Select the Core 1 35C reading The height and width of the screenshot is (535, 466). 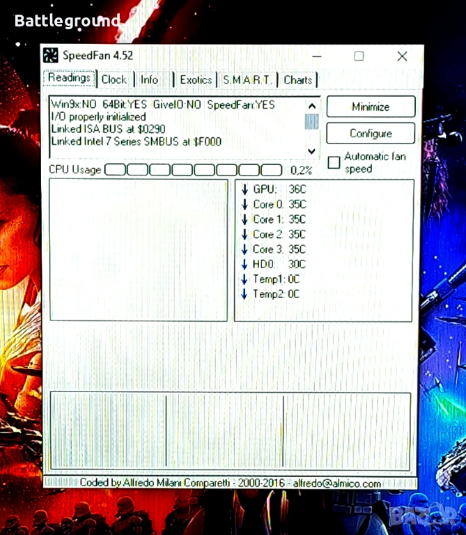[x=280, y=219]
